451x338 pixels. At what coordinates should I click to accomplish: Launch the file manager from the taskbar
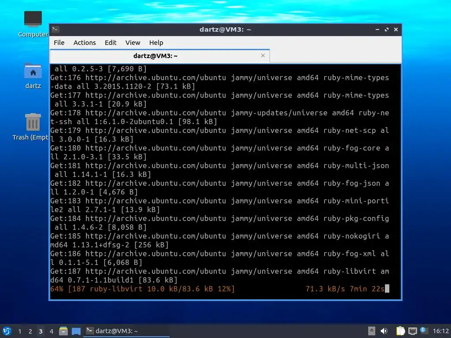tap(63, 331)
